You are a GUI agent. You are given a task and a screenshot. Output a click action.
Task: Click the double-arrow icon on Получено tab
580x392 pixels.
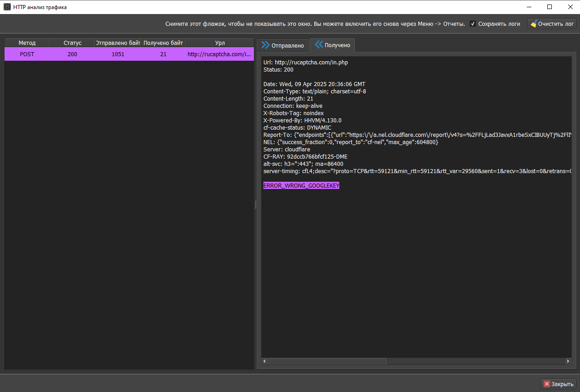[318, 44]
